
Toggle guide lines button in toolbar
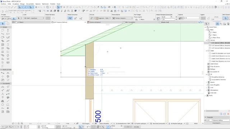click(x=20, y=7)
